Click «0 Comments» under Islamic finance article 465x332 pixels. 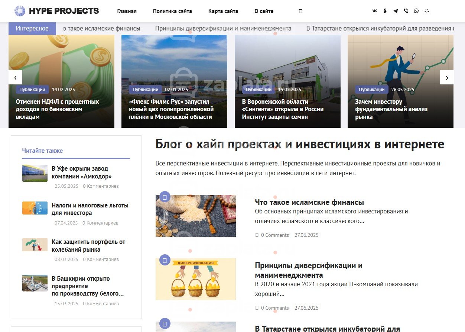pos(275,235)
